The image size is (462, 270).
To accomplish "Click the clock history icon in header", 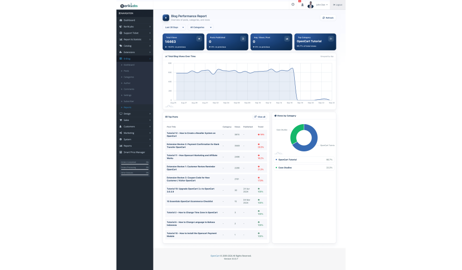I will [293, 5].
